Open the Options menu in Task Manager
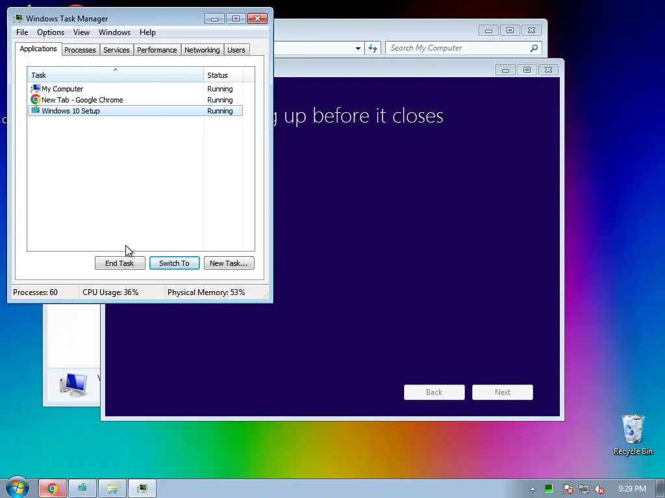This screenshot has height=498, width=665. [x=51, y=32]
